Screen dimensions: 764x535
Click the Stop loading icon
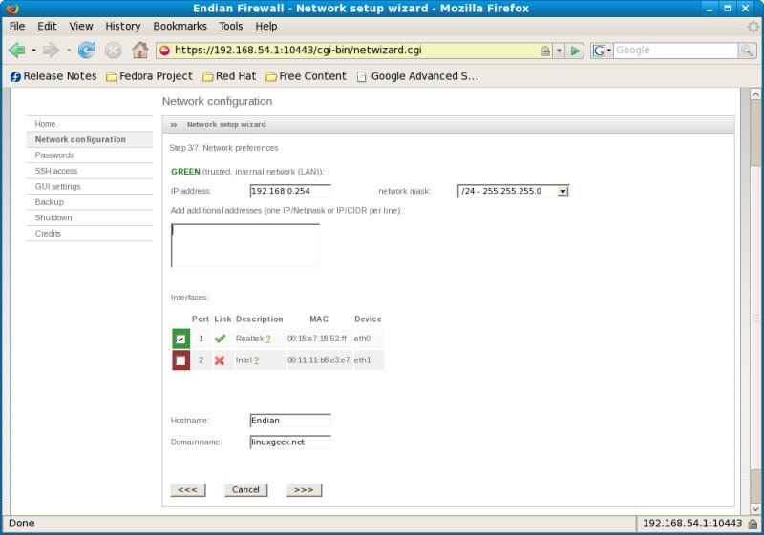[113, 50]
